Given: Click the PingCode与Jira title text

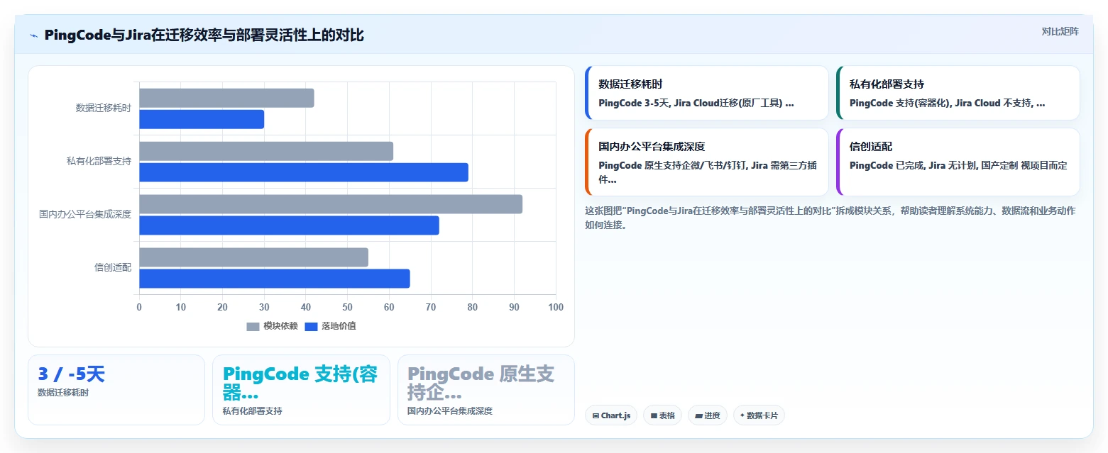Looking at the screenshot, I should point(204,35).
